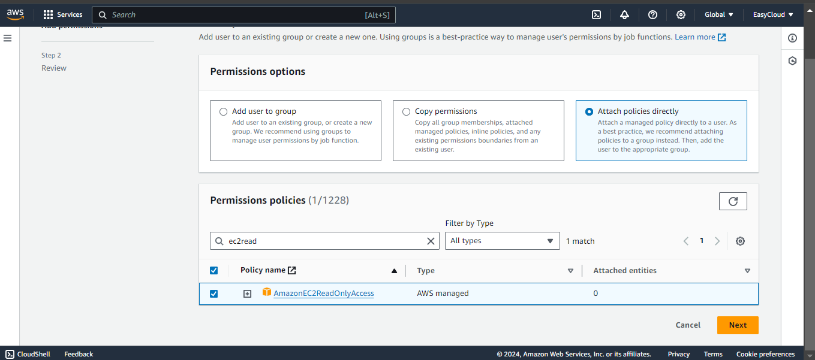The height and width of the screenshot is (360, 815).
Task: Open the Global region dropdown
Action: coord(719,15)
